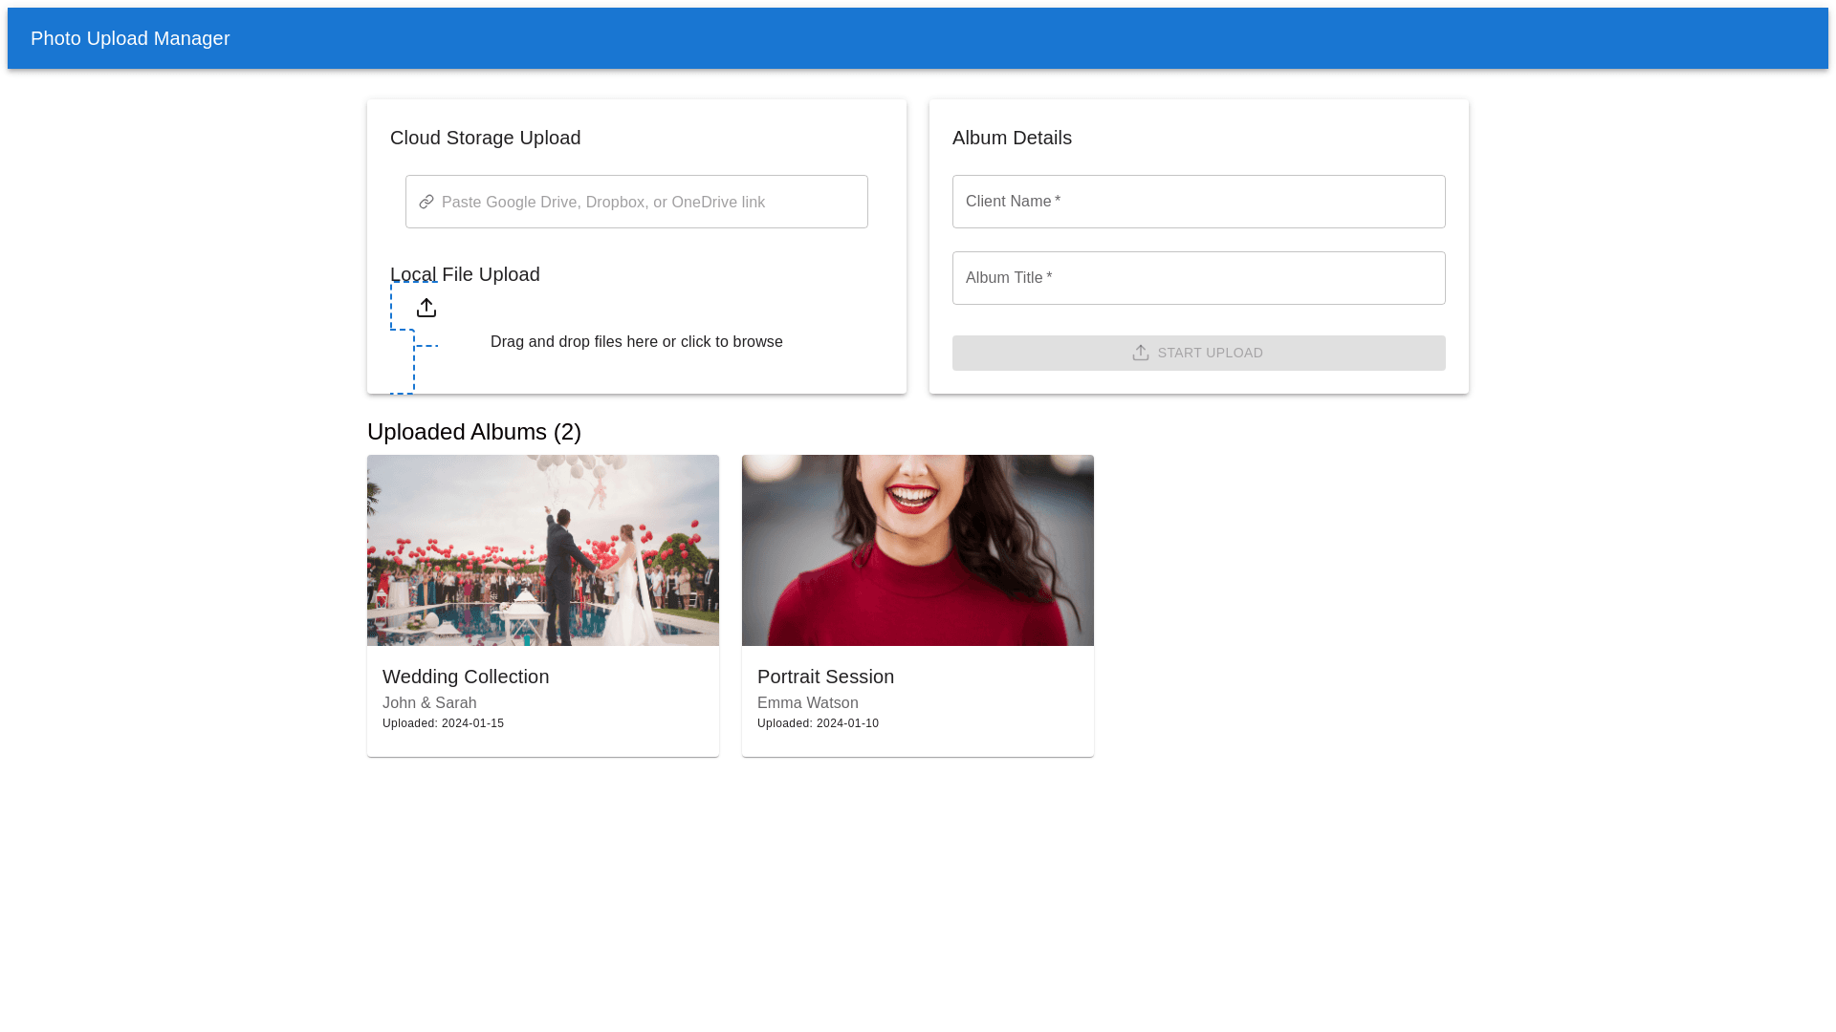Click 'Drag and drop files here' text

[636, 342]
